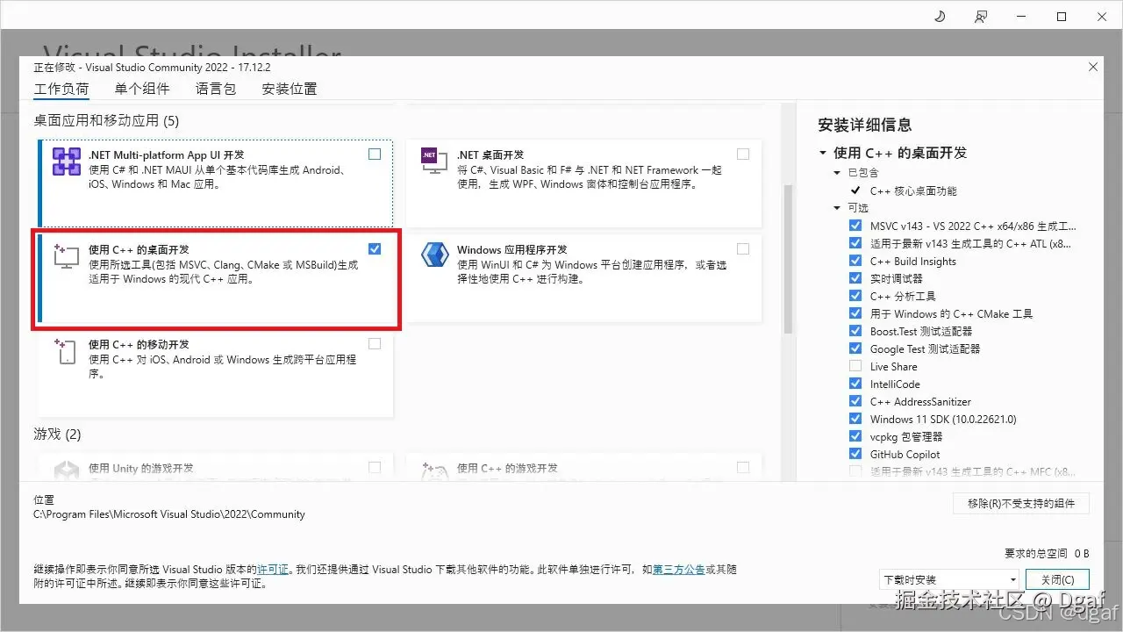The height and width of the screenshot is (632, 1123).
Task: Click the 关闭(C) button
Action: (1057, 579)
